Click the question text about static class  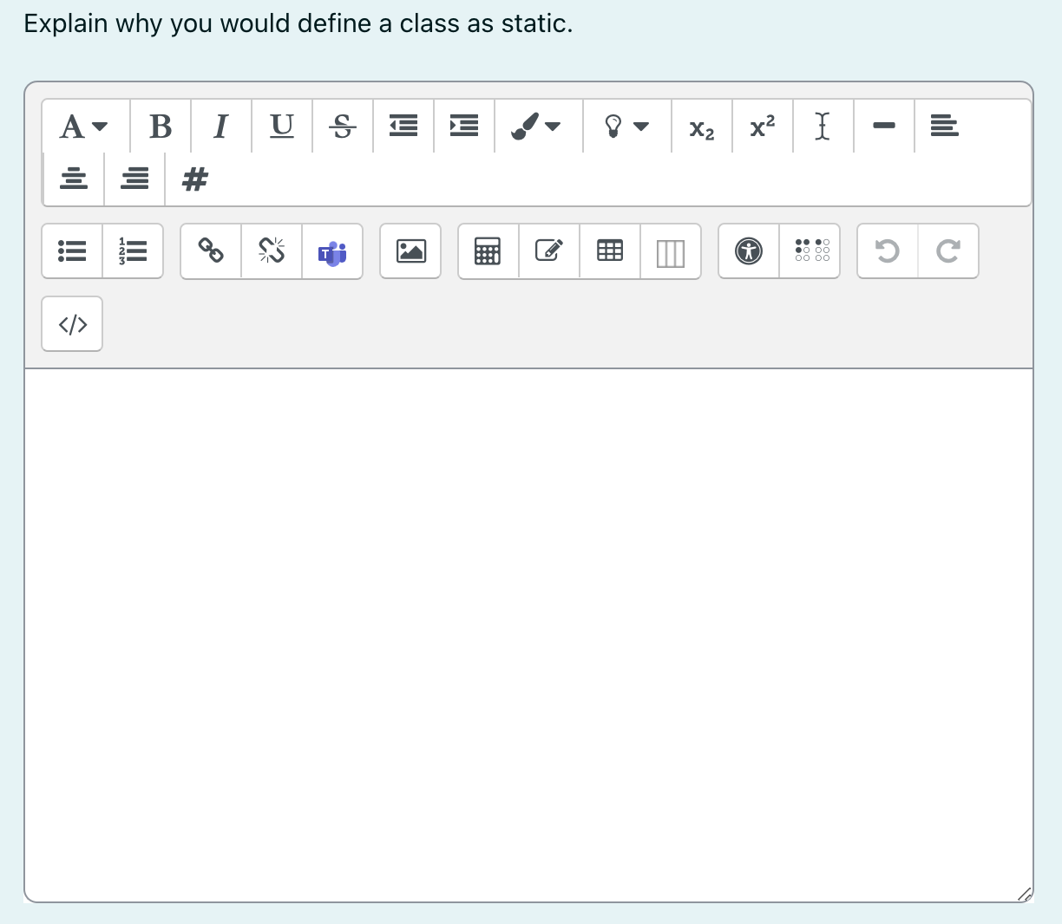298,23
